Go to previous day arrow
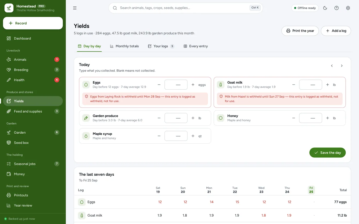Image resolution: width=359 pixels, height=224 pixels. (x=332, y=66)
